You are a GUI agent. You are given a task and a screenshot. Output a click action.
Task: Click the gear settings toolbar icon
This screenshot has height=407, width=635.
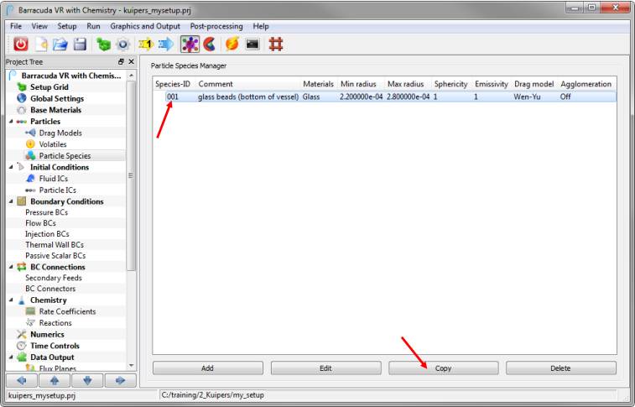tap(123, 44)
